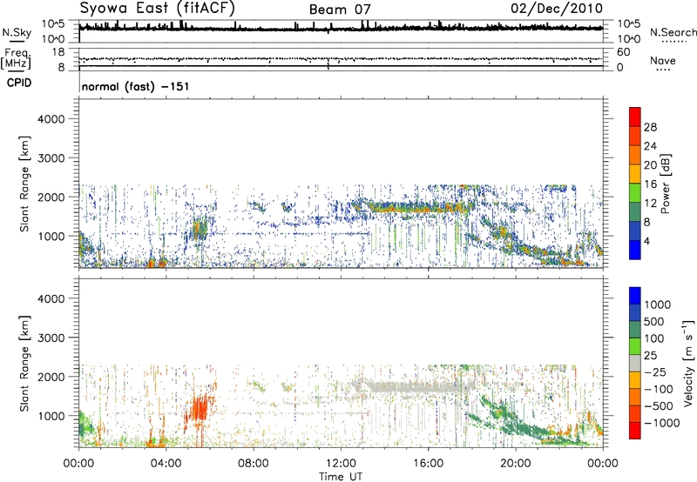The width and height of the screenshot is (697, 482).
Task: Click the "Velocity [m s⁻¹]" colorbar title
Action: pos(688,363)
